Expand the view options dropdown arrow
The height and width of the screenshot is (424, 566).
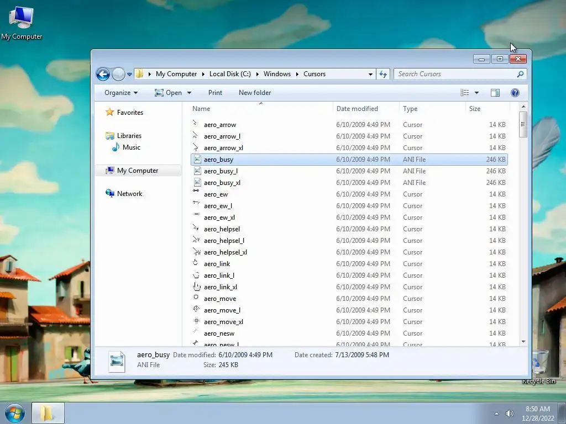[476, 93]
